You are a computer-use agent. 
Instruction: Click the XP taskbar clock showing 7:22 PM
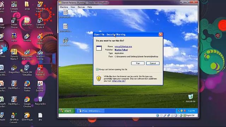click(191, 111)
